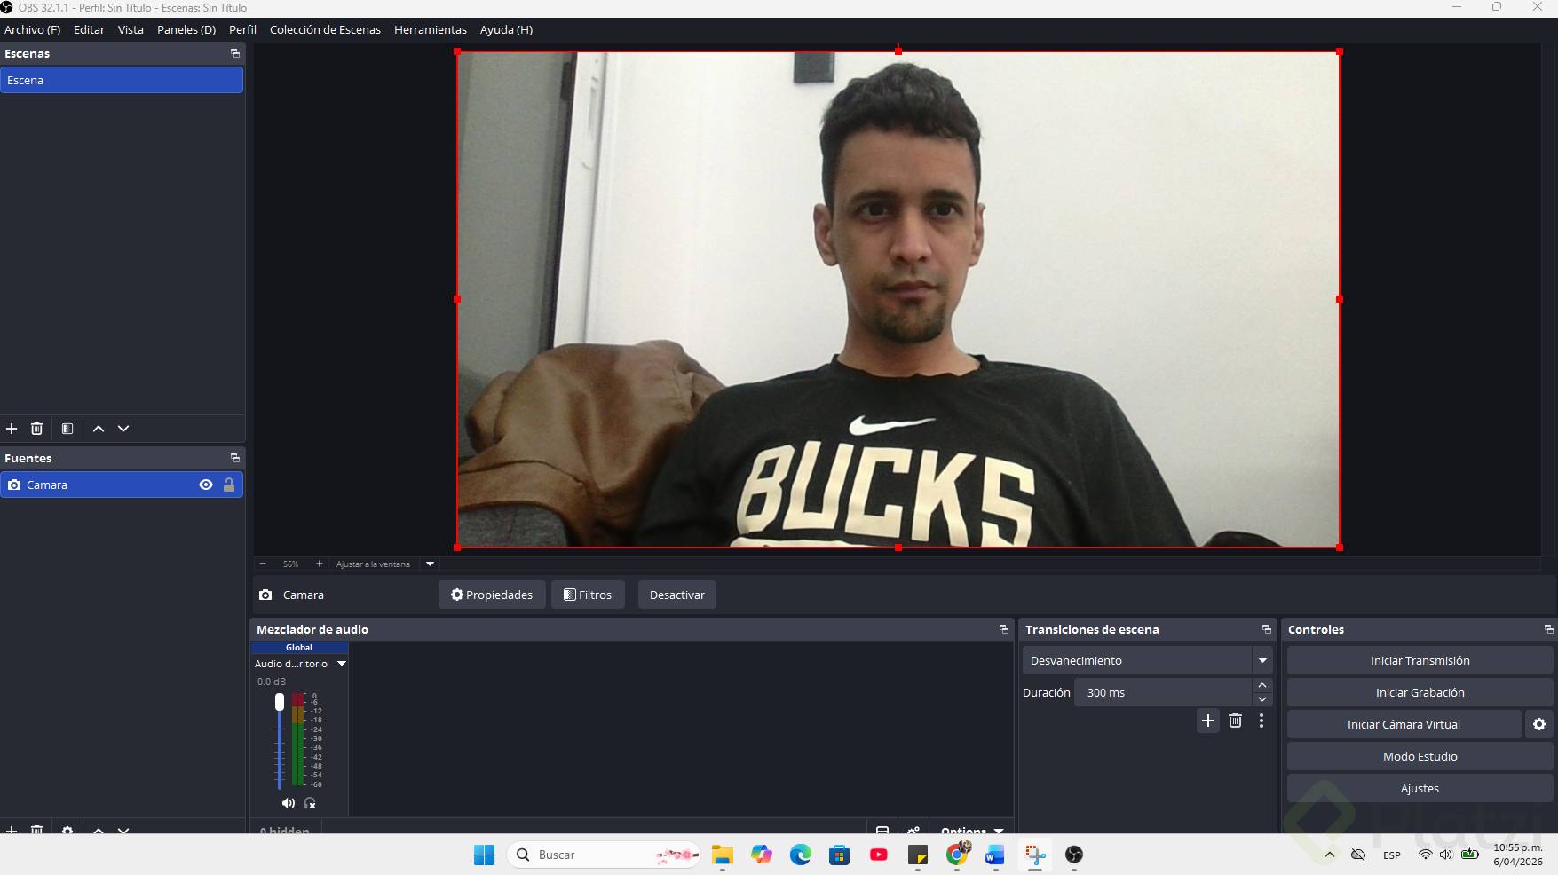Open the Colección de Escenas menu

(325, 29)
